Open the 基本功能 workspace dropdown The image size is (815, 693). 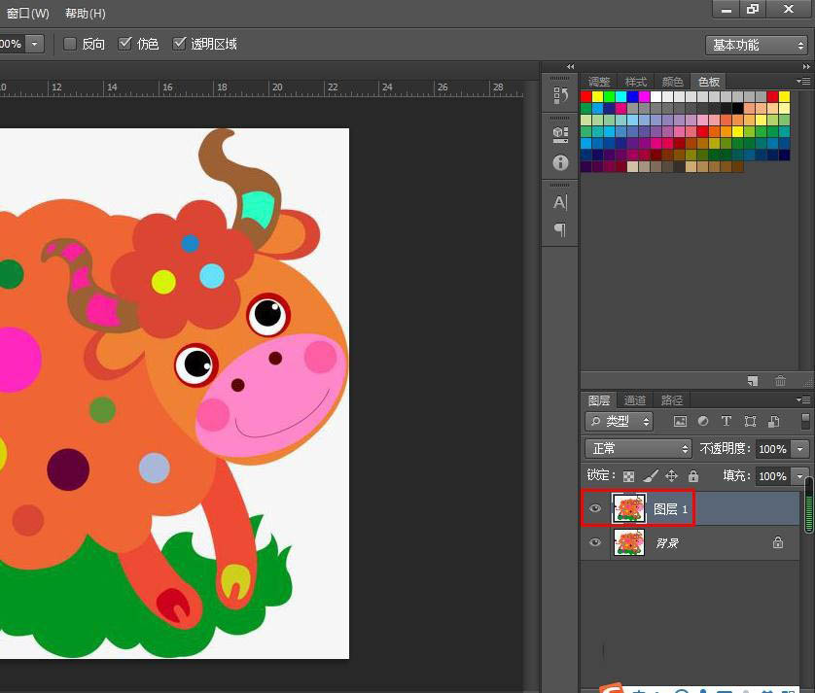pyautogui.click(x=756, y=45)
